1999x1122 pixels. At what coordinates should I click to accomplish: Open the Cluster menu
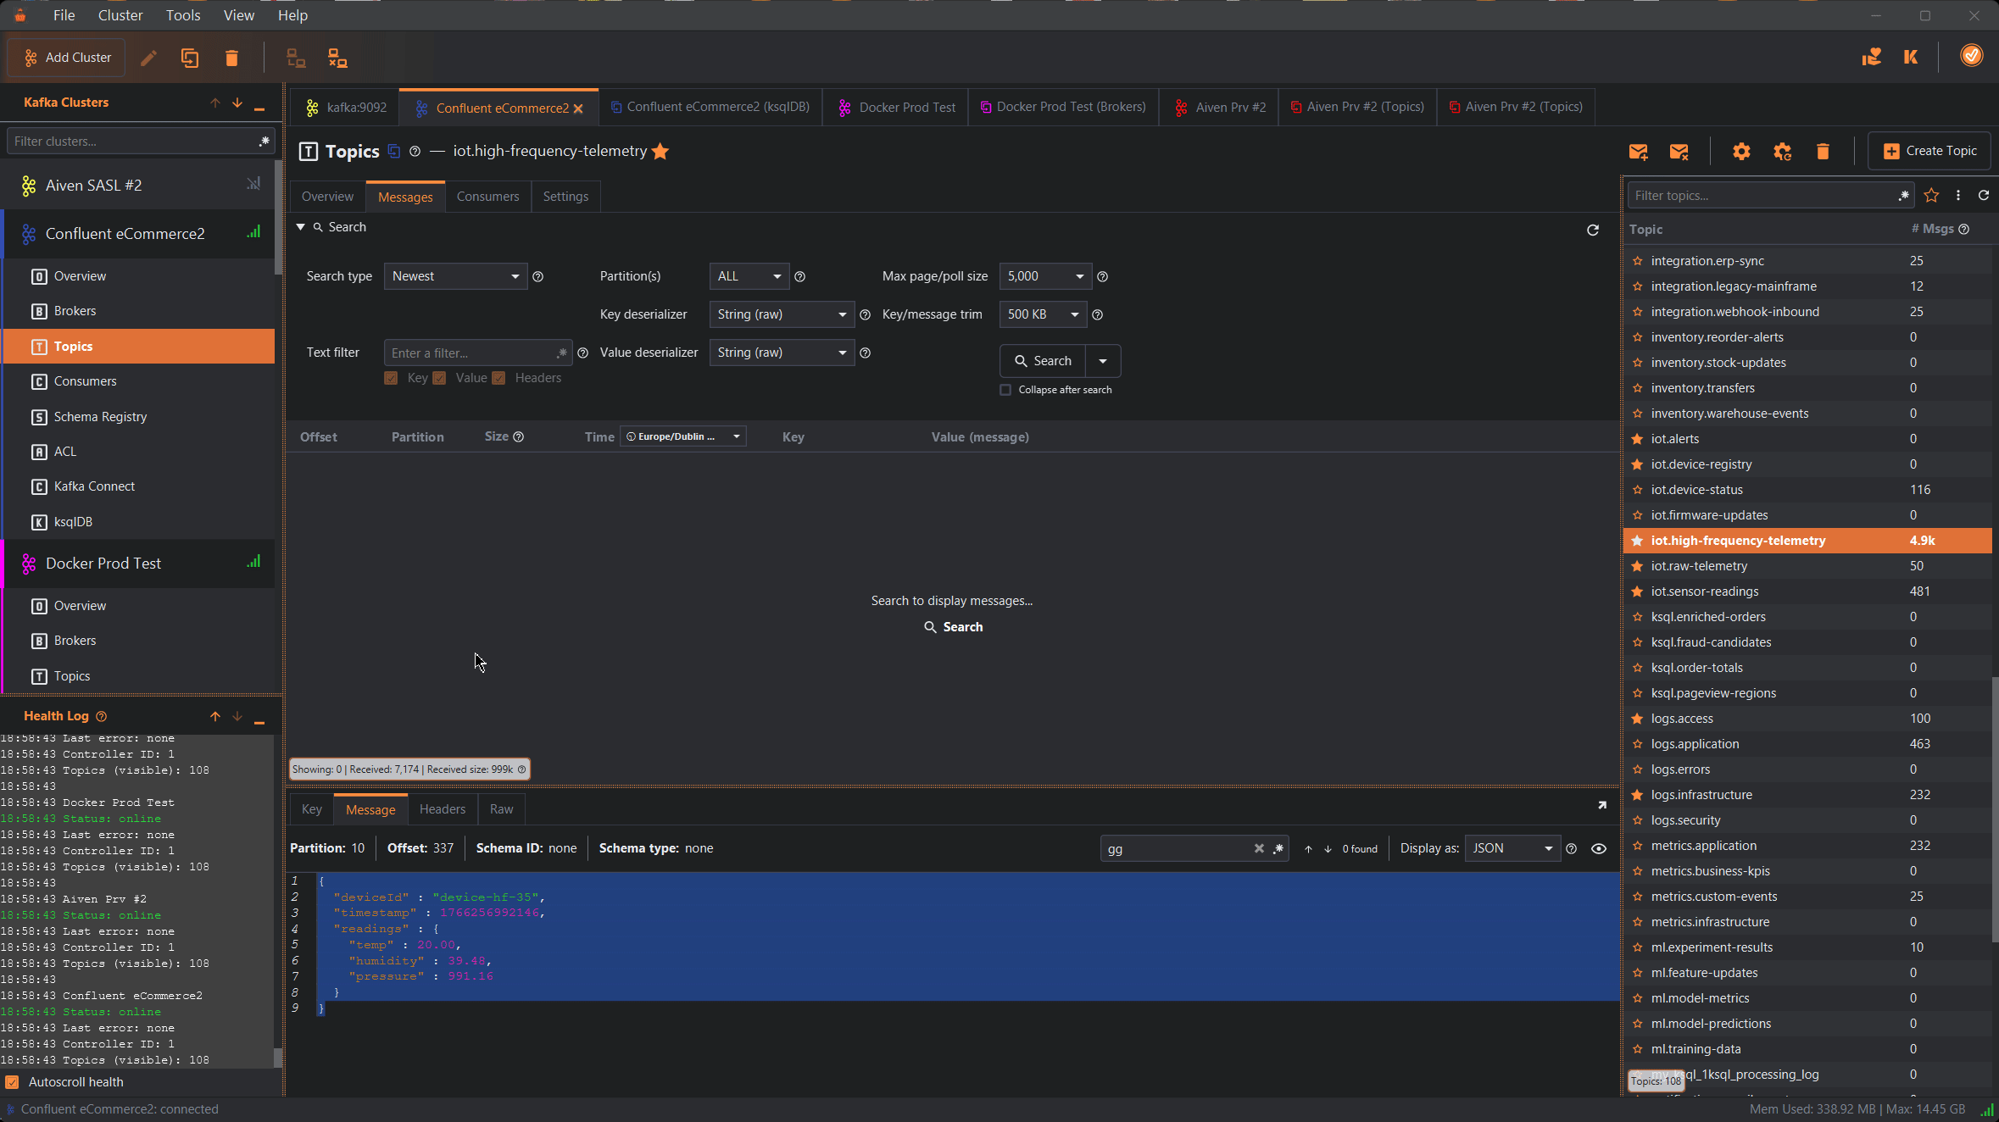120,14
